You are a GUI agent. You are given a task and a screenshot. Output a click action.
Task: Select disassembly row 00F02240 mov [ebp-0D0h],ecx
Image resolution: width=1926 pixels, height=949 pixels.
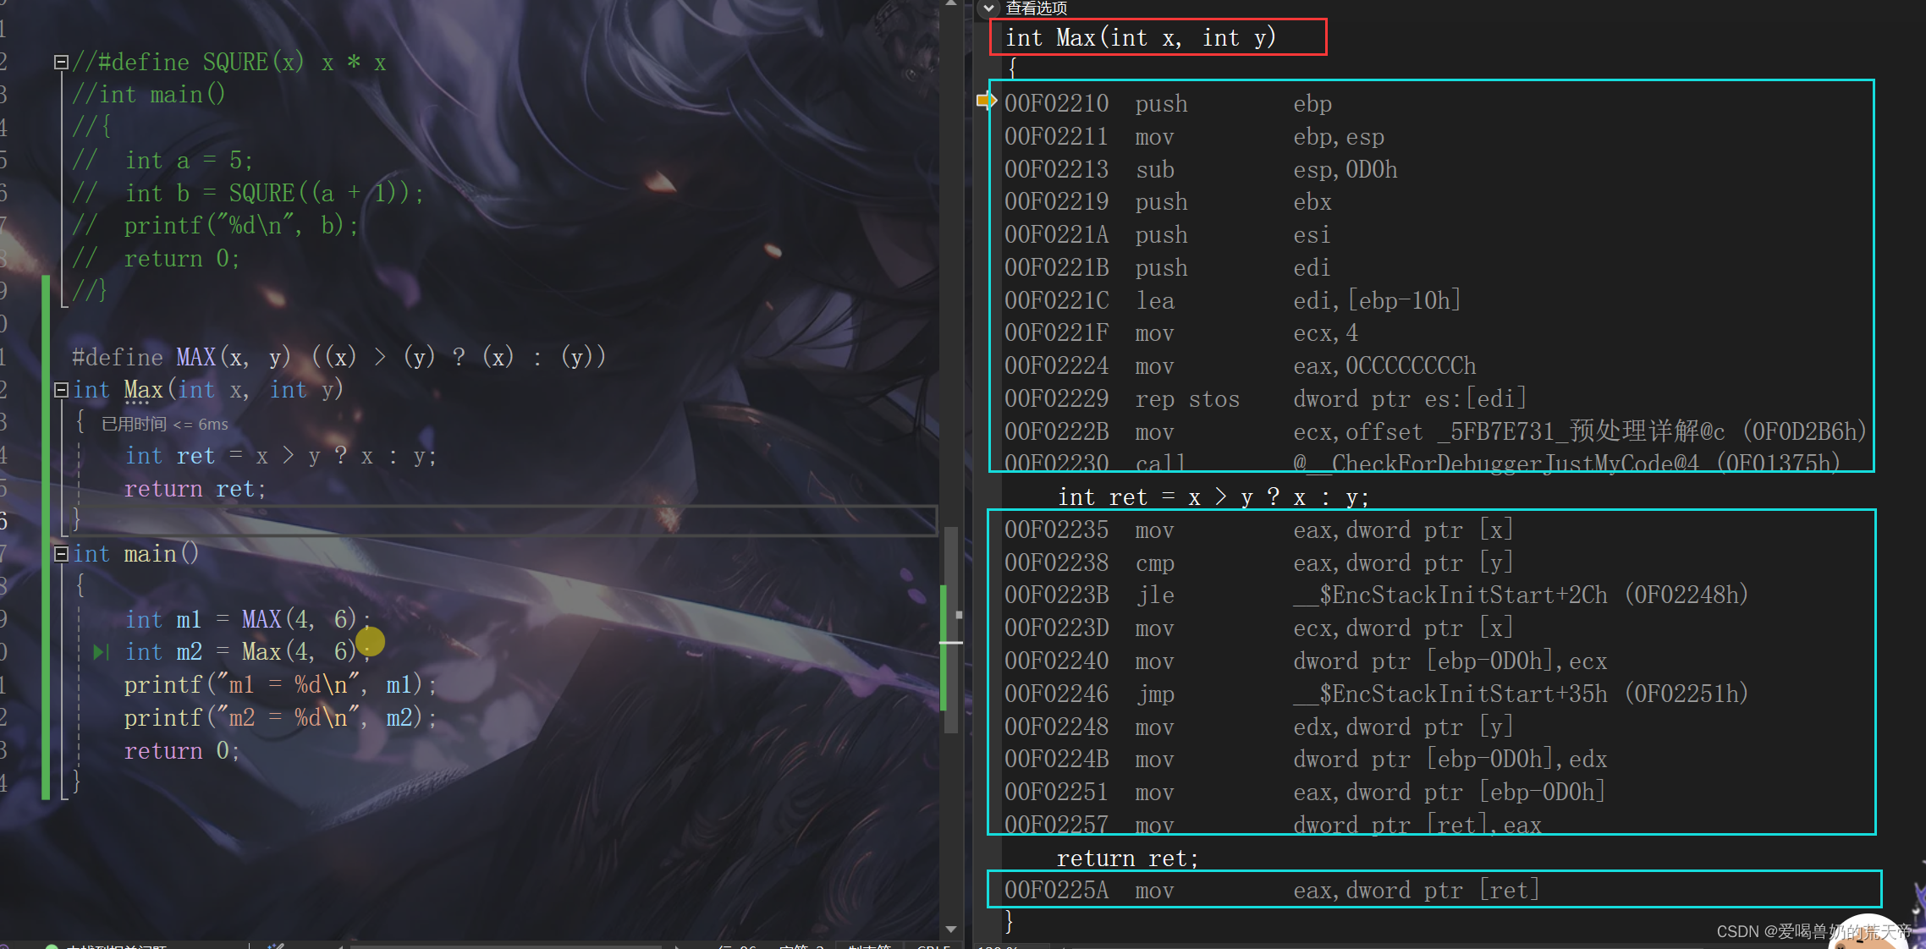(x=1306, y=661)
